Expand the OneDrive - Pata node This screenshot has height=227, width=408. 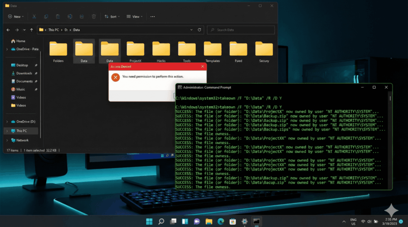pyautogui.click(x=7, y=49)
